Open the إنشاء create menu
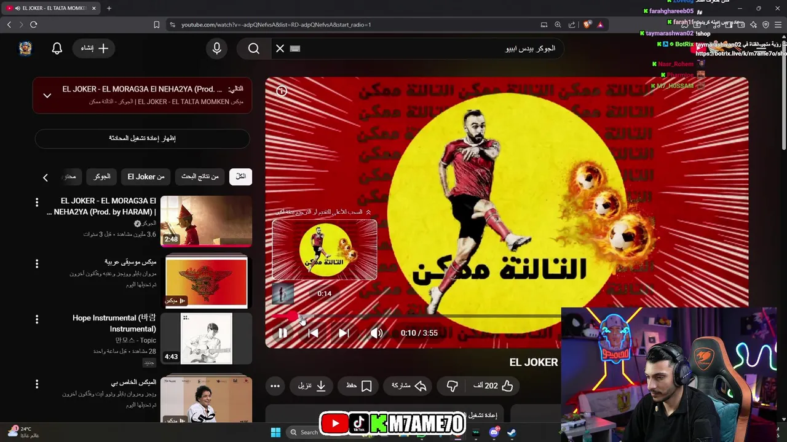 click(95, 48)
